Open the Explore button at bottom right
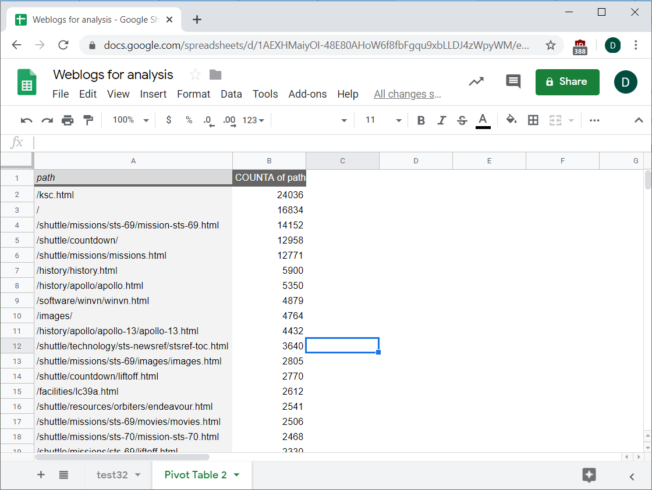This screenshot has width=652, height=490. tap(589, 475)
